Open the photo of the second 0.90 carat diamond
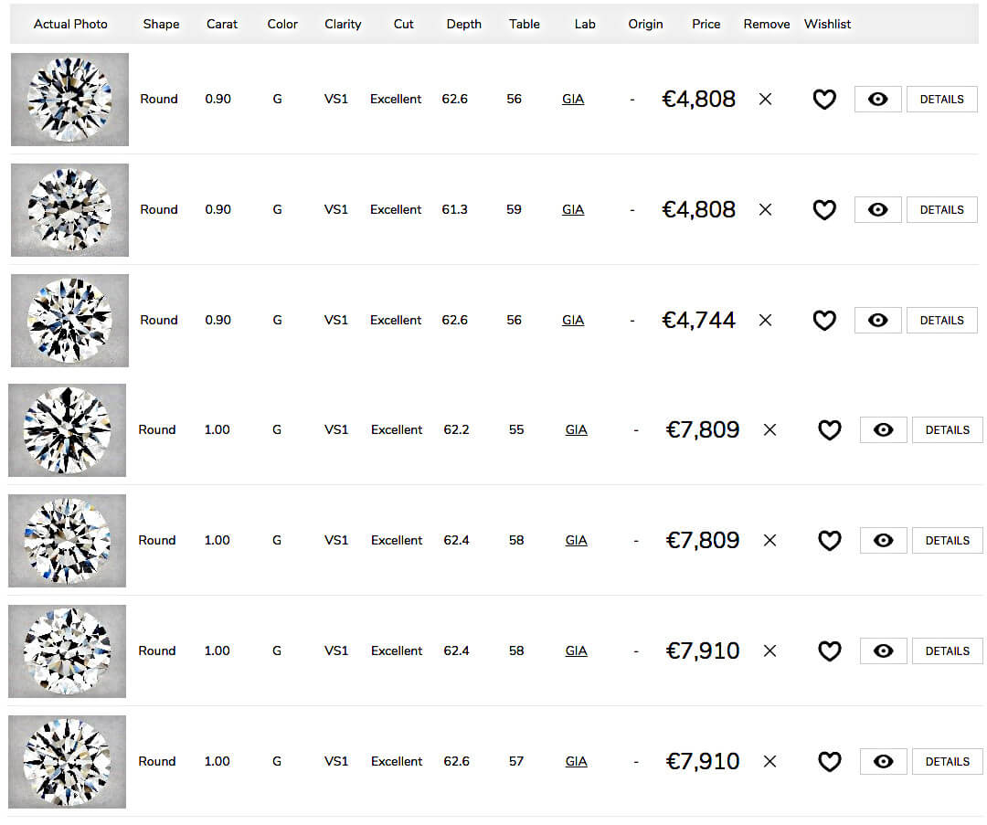Image resolution: width=987 pixels, height=825 pixels. 69,210
